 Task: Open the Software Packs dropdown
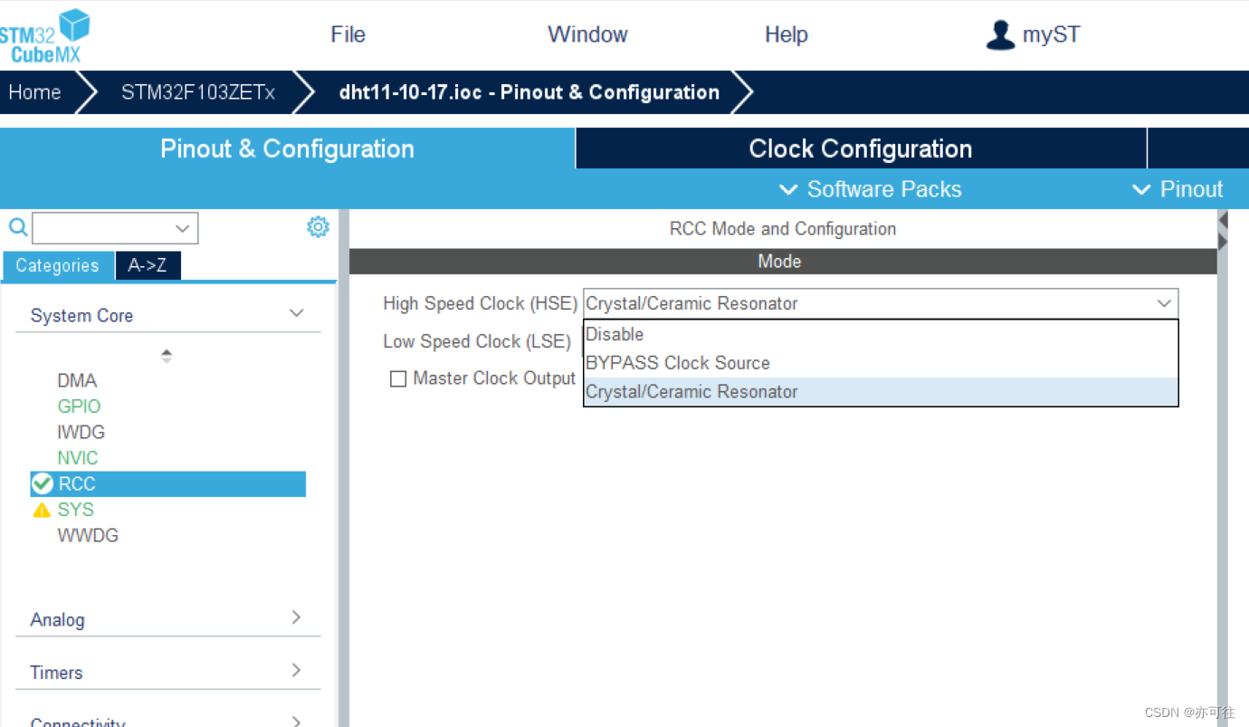871,189
